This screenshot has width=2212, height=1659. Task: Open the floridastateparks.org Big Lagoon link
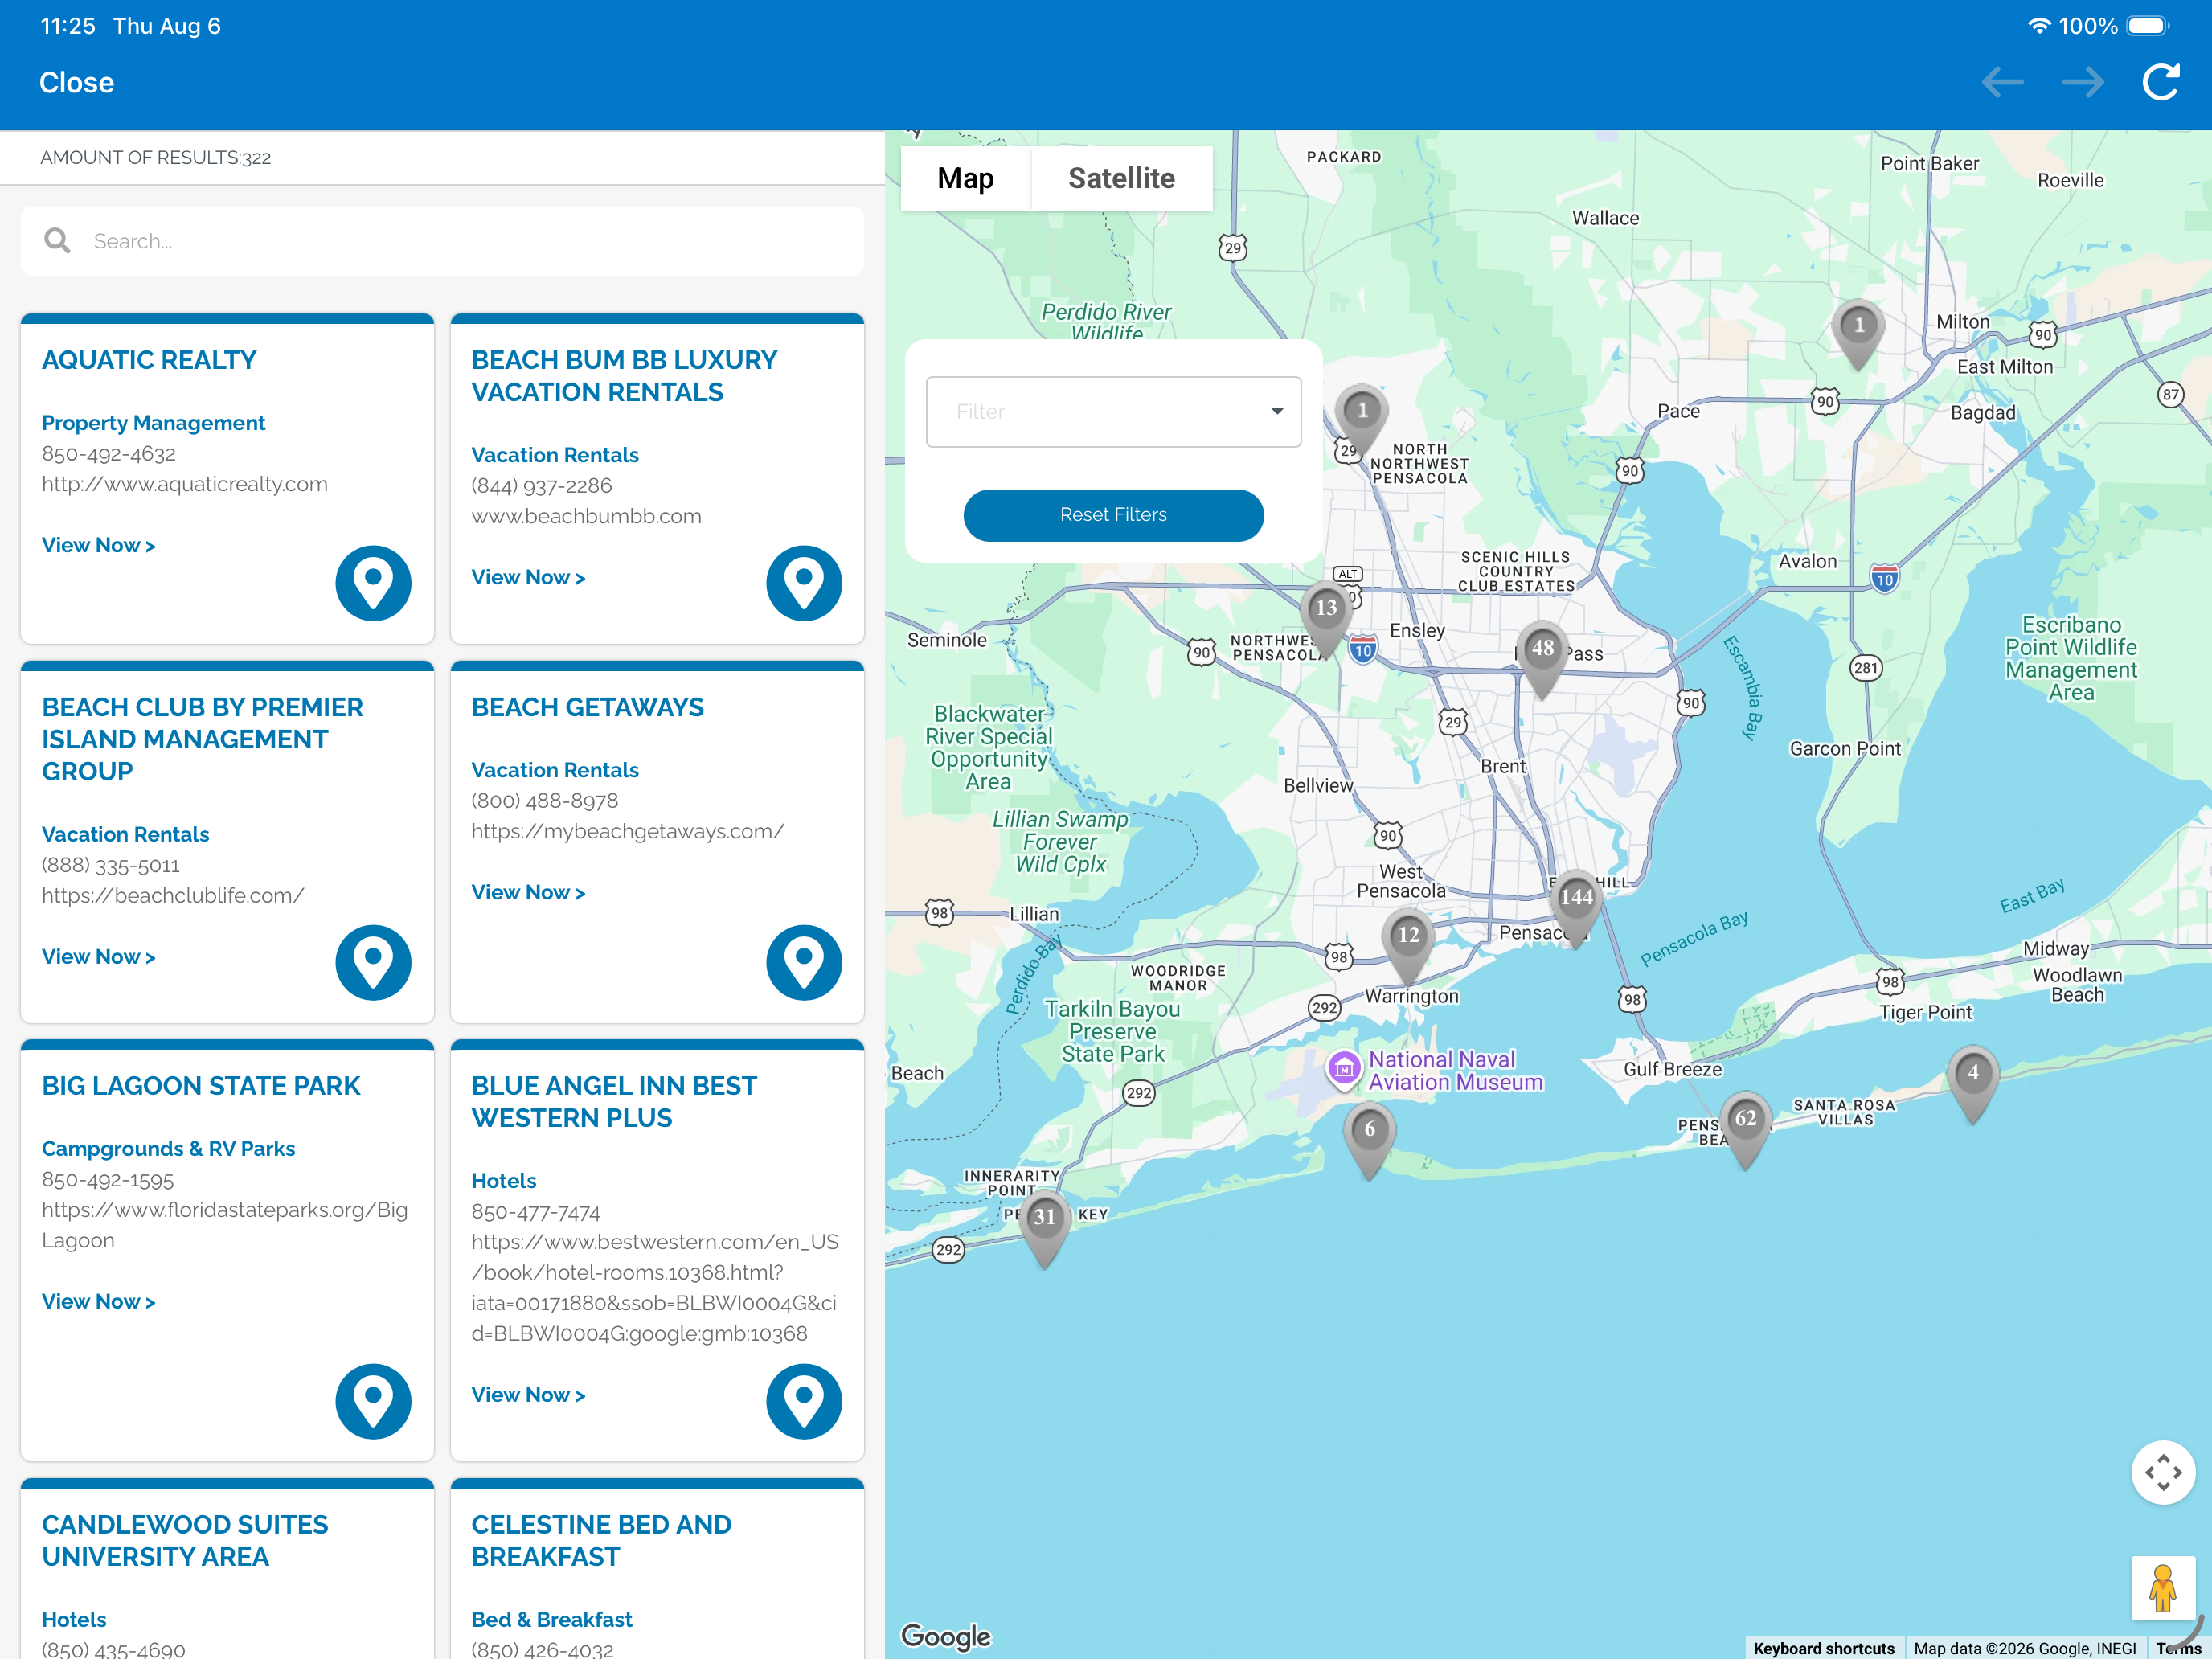click(224, 1225)
